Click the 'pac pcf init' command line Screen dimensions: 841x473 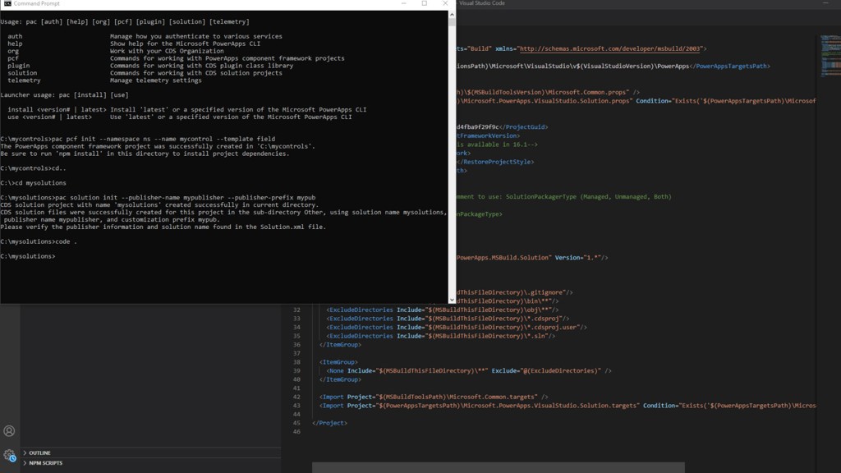tap(138, 139)
